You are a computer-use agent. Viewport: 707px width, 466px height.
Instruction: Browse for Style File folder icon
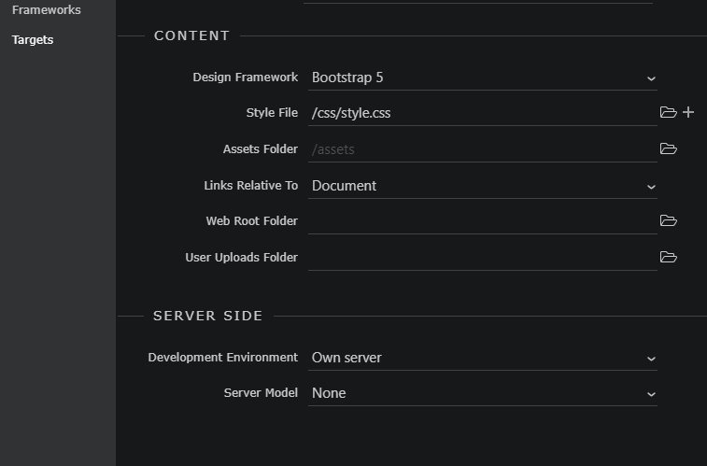[x=668, y=113]
